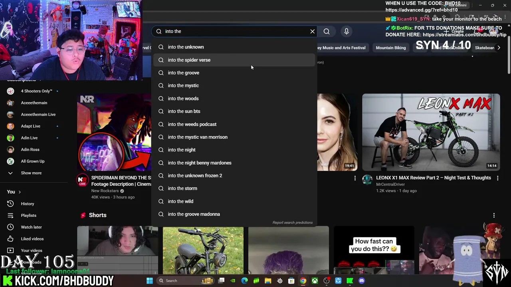The width and height of the screenshot is (511, 287).
Task: Open File Explorer from taskbar
Action: (268, 281)
